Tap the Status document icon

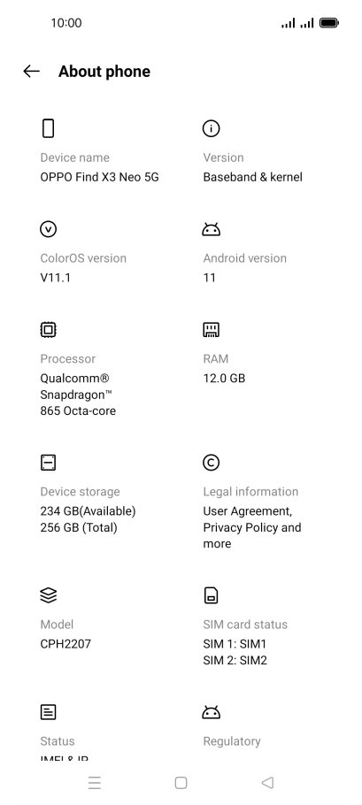click(x=49, y=712)
